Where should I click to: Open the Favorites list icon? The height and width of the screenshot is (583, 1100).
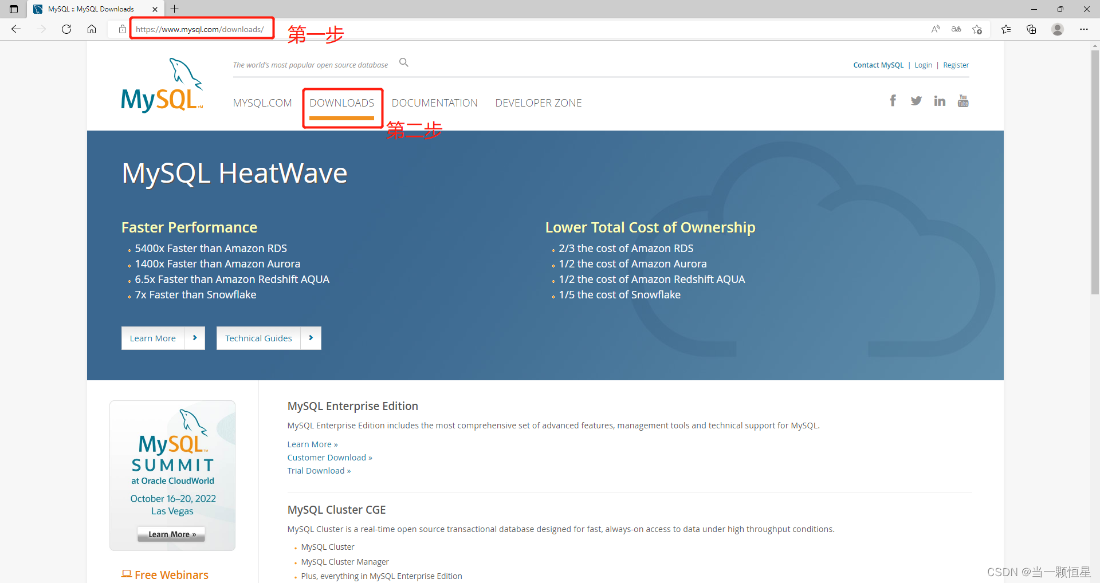point(1006,29)
